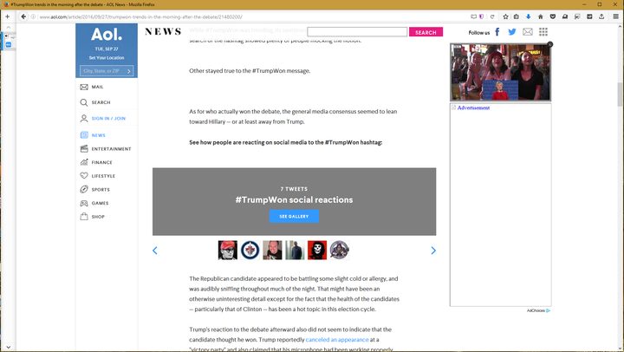
Task: Click the NEWS header title
Action: 163,32
